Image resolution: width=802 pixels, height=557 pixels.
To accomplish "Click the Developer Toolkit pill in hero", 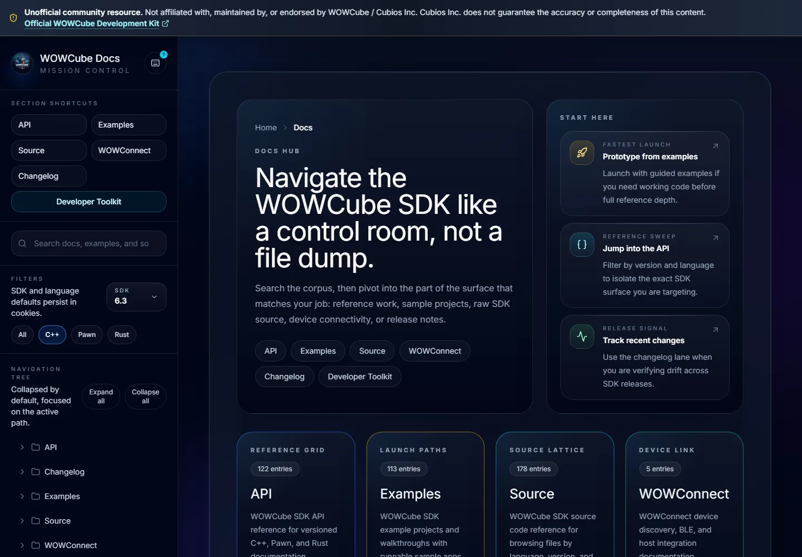I will (x=360, y=377).
